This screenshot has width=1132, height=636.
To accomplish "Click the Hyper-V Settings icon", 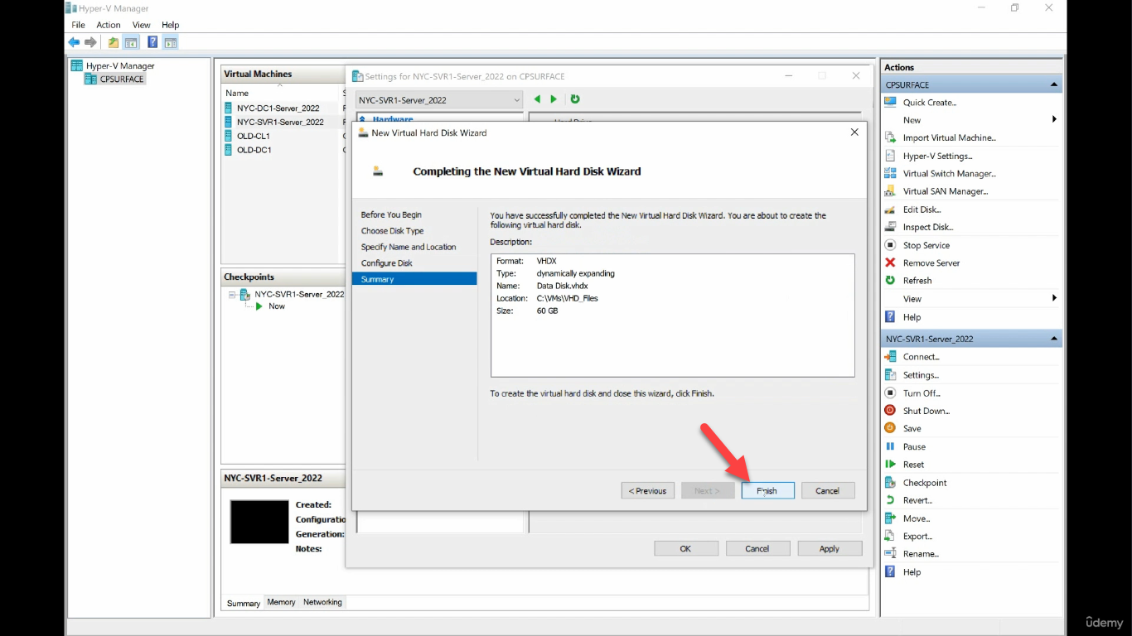I will [890, 156].
